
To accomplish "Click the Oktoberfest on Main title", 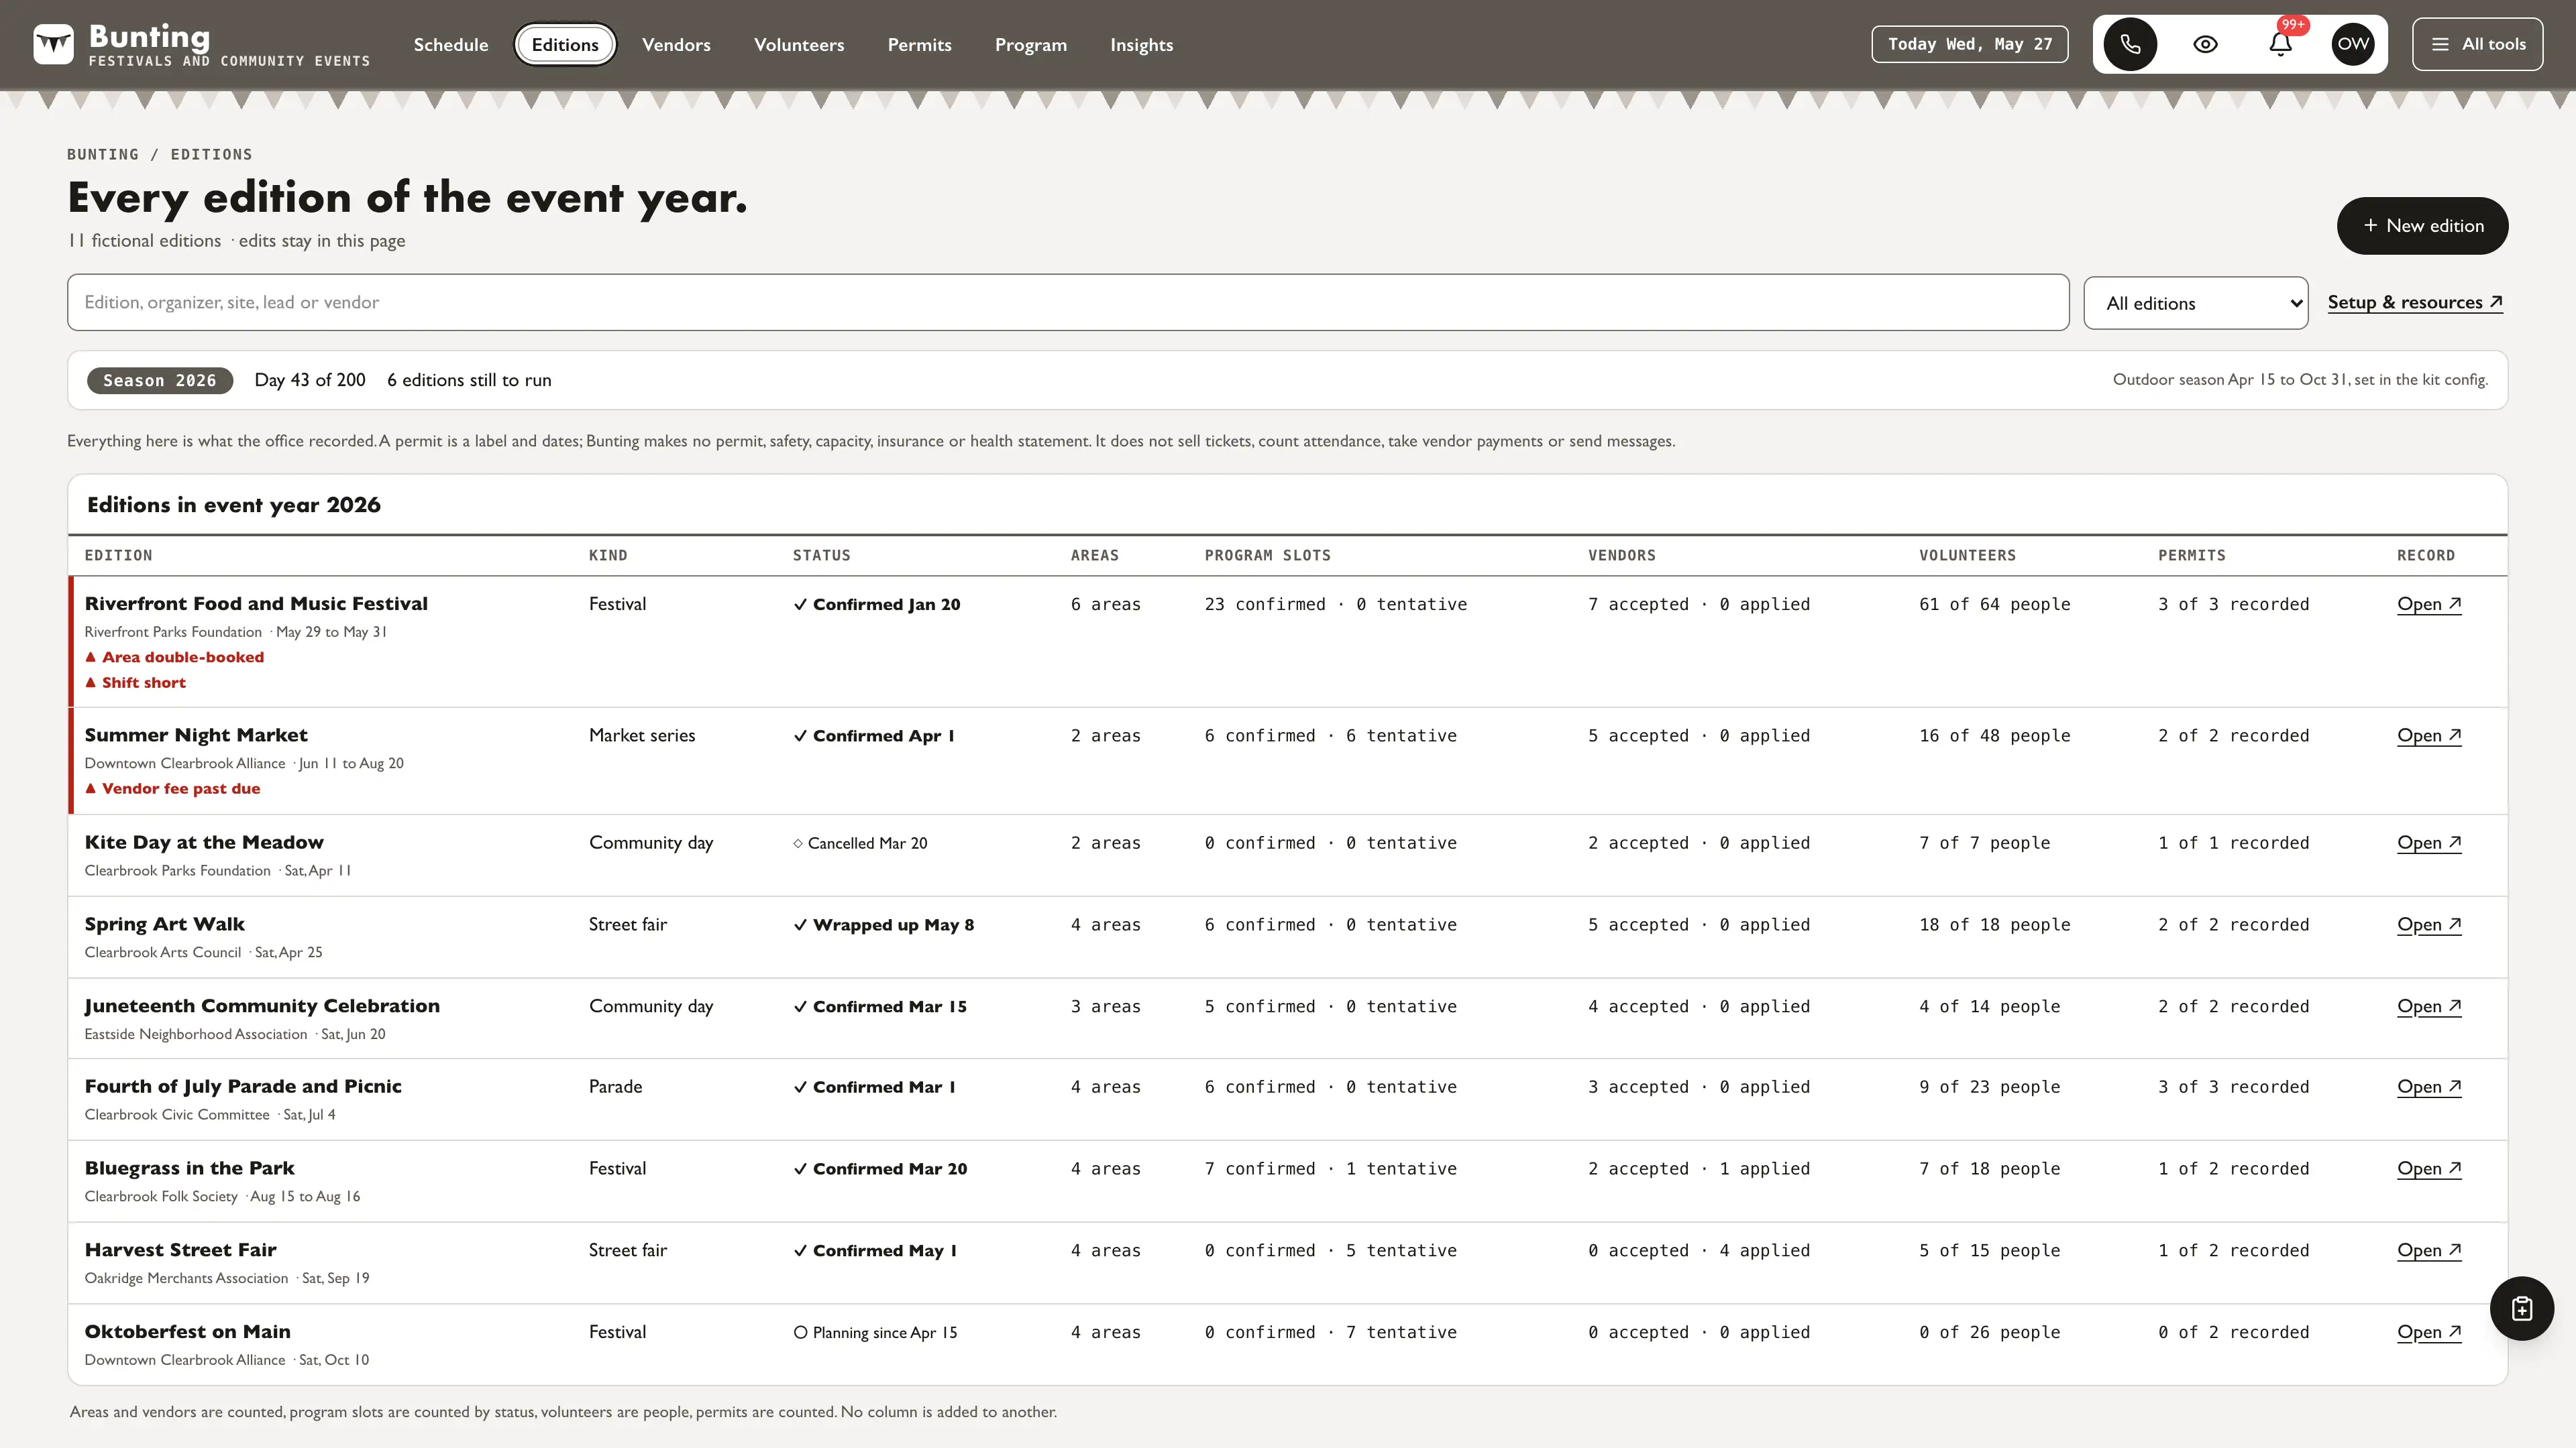I will coord(188,1332).
